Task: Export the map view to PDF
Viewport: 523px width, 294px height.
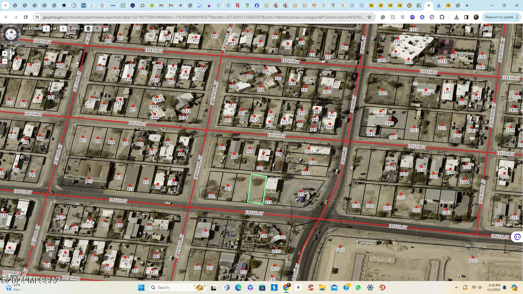Action: 105,29
